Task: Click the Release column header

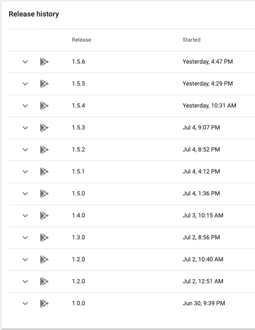Action: (81, 40)
